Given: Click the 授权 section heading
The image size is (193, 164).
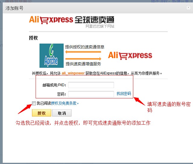Looking at the screenshot, I should [33, 38].
